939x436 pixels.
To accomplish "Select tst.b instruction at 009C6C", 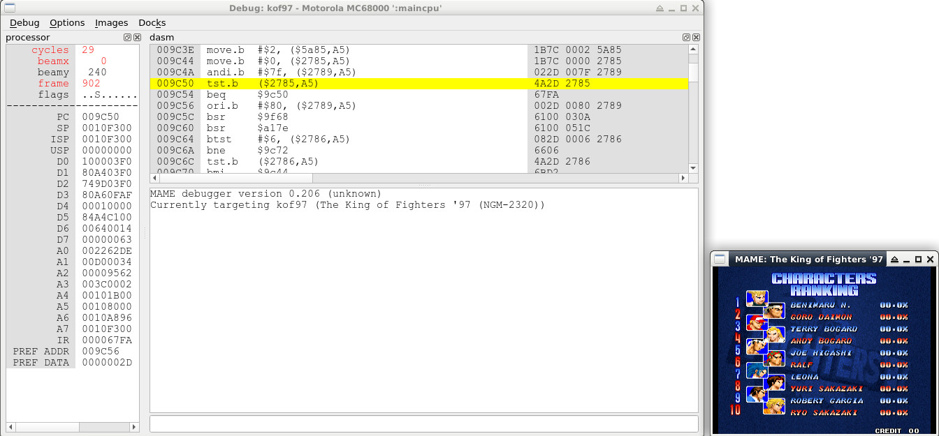I will (419, 161).
